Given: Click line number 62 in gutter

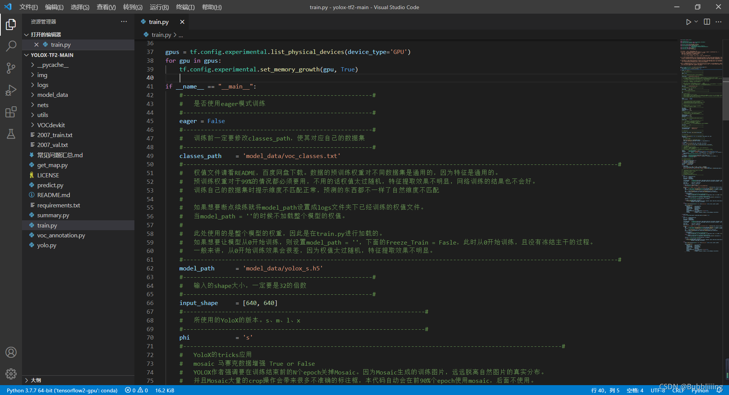Looking at the screenshot, I should [150, 269].
